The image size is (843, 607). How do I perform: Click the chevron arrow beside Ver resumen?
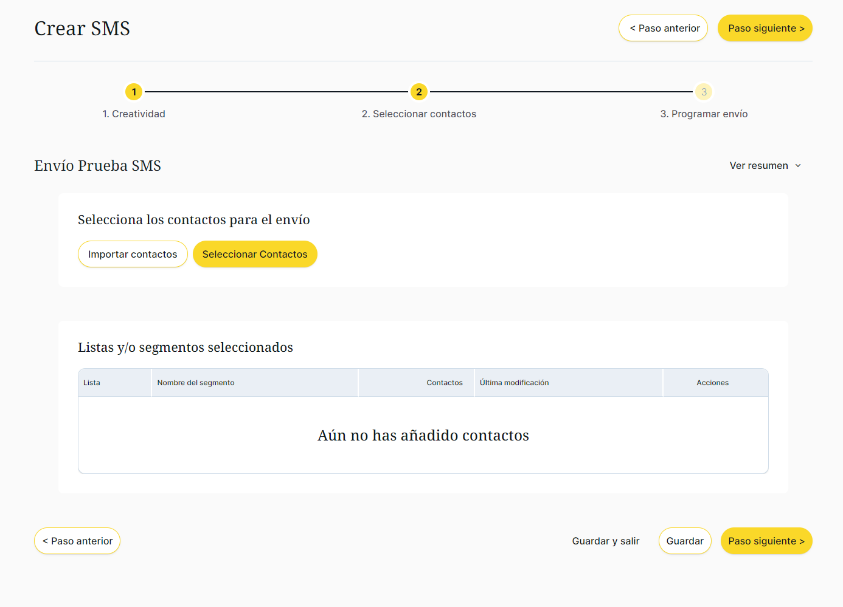click(x=798, y=166)
